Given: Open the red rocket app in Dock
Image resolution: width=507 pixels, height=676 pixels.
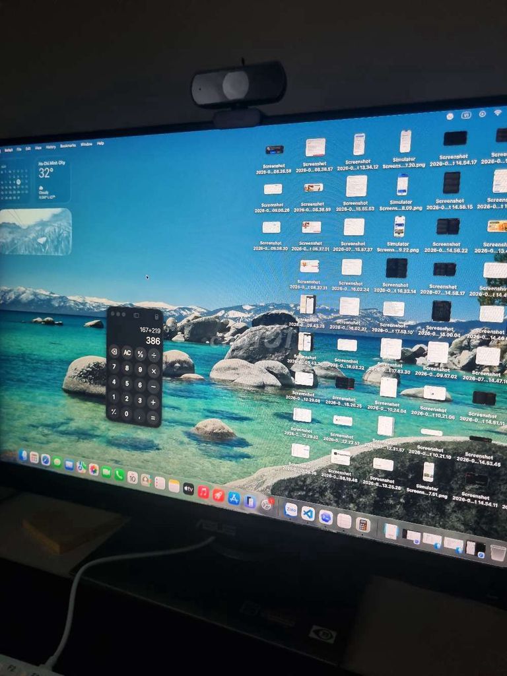Looking at the screenshot, I should [x=219, y=495].
